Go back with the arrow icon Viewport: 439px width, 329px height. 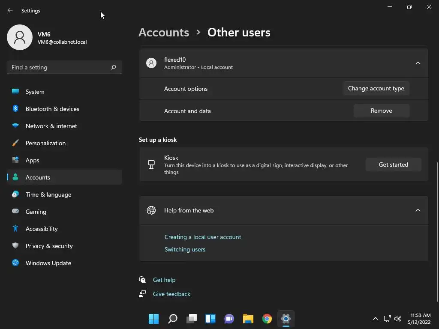(10, 10)
